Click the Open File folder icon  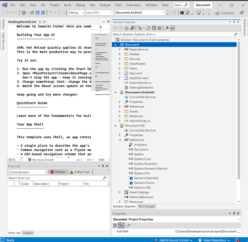pos(32,13)
